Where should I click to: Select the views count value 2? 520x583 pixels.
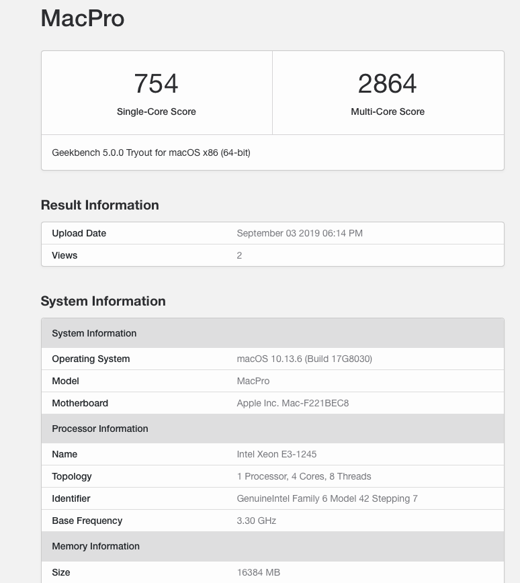(x=239, y=255)
